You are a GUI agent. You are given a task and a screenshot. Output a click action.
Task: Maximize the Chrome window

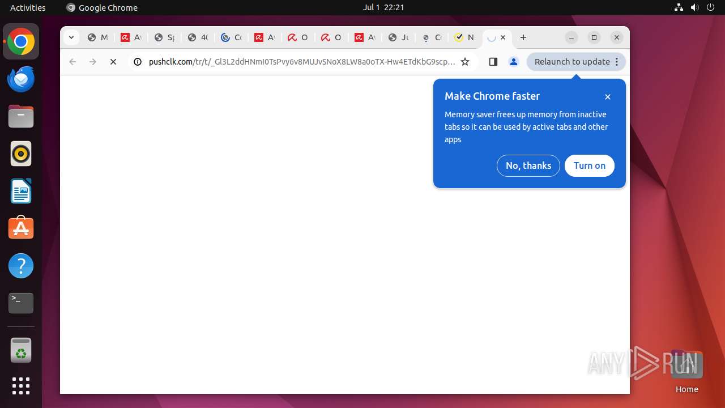[x=594, y=37]
